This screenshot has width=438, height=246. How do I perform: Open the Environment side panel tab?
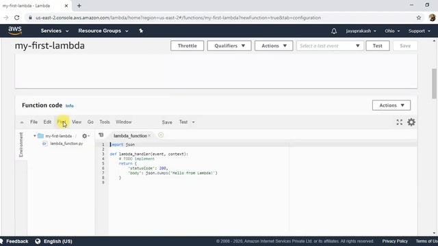(x=21, y=144)
